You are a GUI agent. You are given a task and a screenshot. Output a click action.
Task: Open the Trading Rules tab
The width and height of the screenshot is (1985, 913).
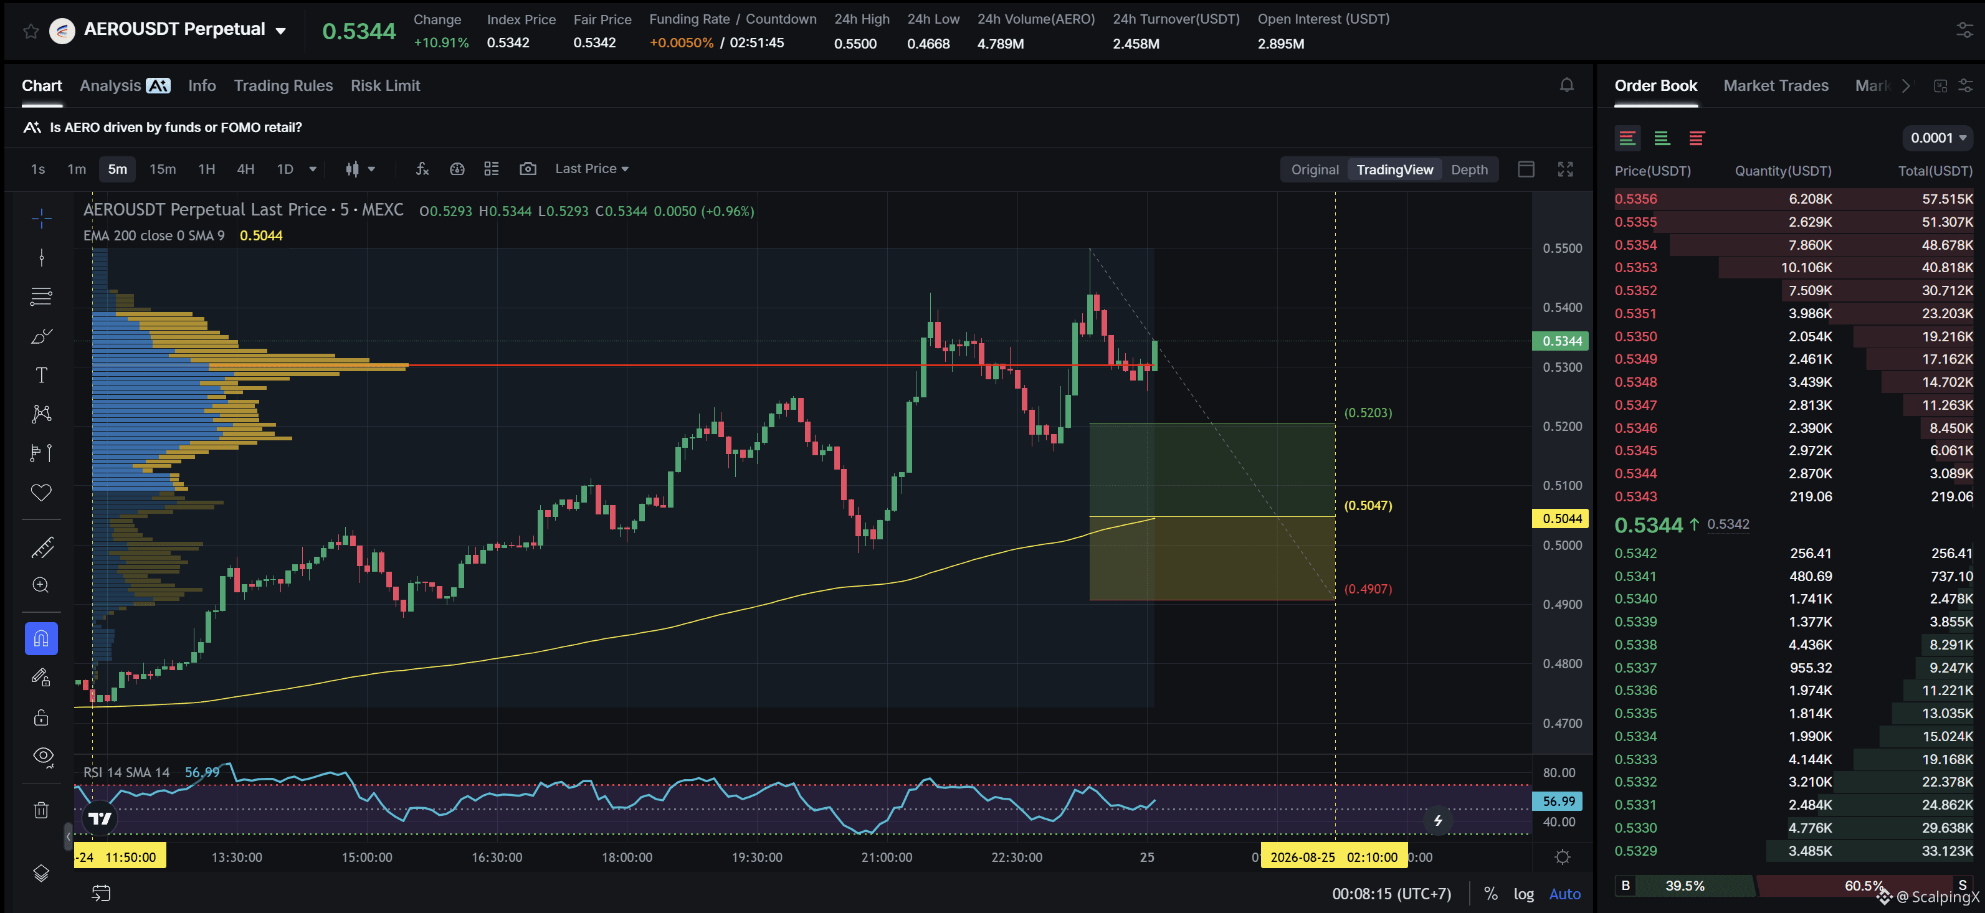coord(283,85)
